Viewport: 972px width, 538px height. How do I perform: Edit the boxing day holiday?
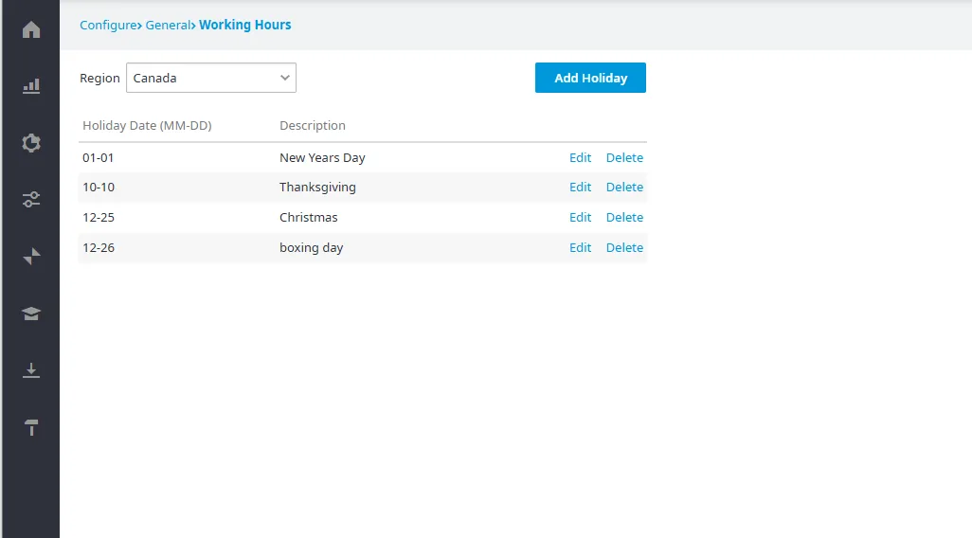(580, 247)
